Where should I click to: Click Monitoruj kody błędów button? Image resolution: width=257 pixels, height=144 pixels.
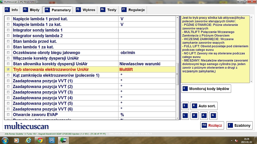tap(206, 88)
